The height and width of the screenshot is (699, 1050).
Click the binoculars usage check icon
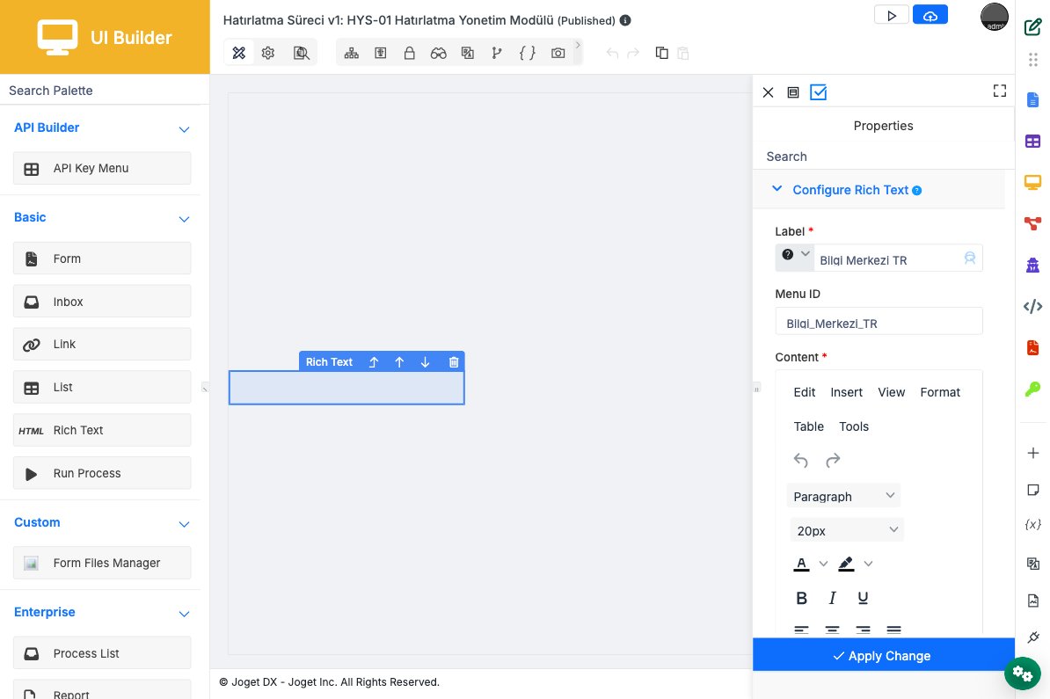tap(439, 53)
